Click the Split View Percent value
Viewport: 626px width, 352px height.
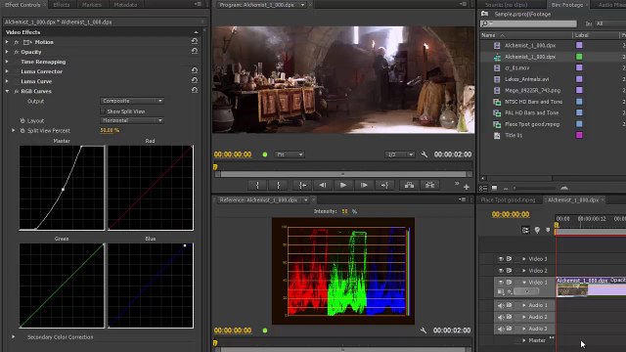110,130
